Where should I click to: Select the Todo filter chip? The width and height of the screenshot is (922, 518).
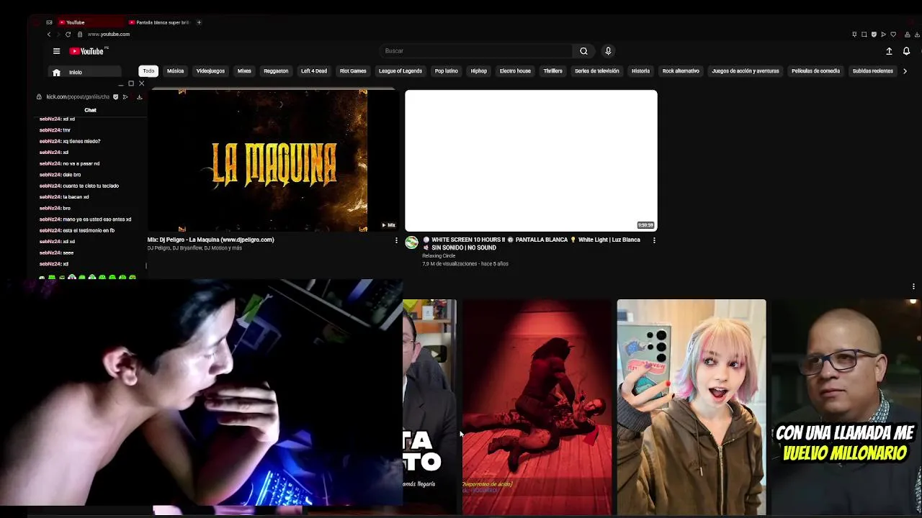(148, 71)
